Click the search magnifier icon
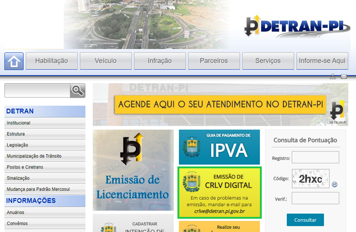Image resolution: width=356 pixels, height=232 pixels. (x=78, y=90)
